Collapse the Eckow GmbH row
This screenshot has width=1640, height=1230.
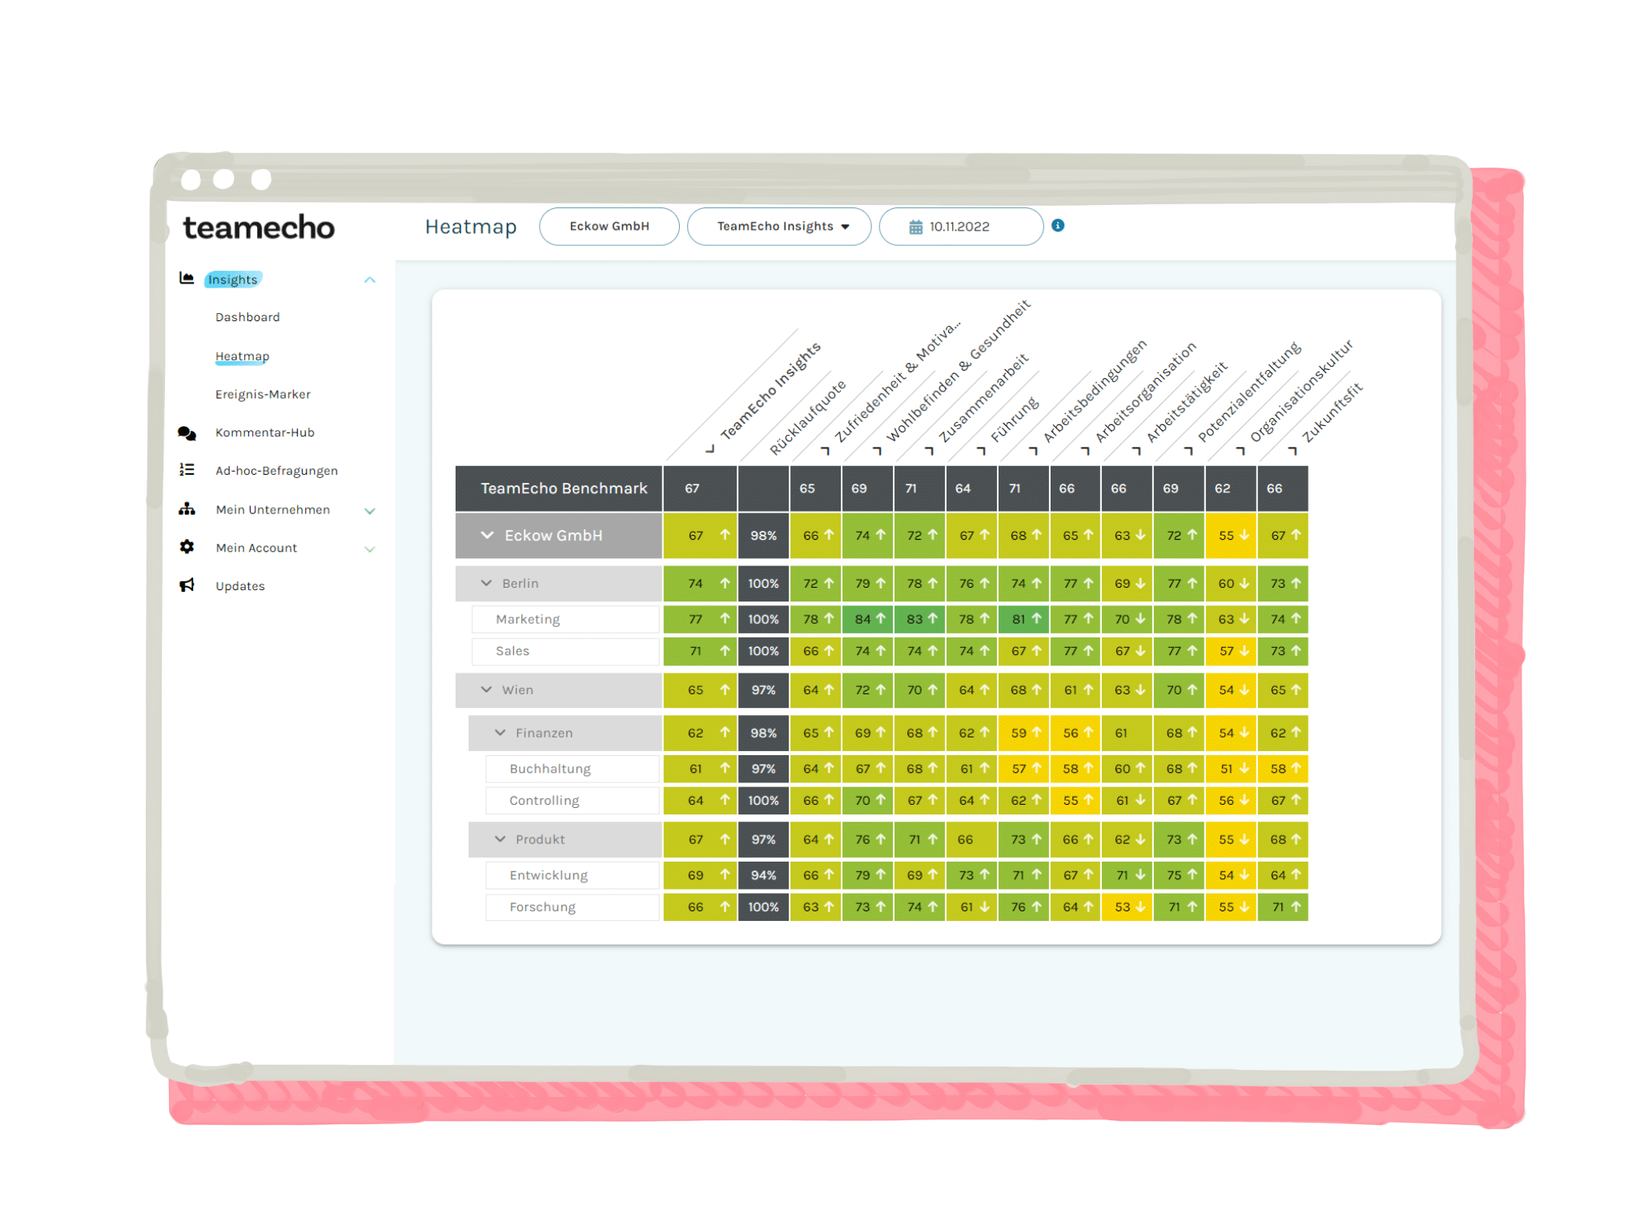coord(487,535)
